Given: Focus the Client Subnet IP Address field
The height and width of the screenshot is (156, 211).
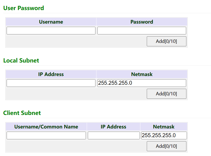Looking at the screenshot, I should point(114,135).
